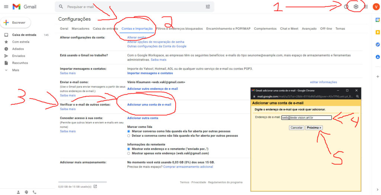Click Alterar opções de recuperação de senha

coord(156,42)
